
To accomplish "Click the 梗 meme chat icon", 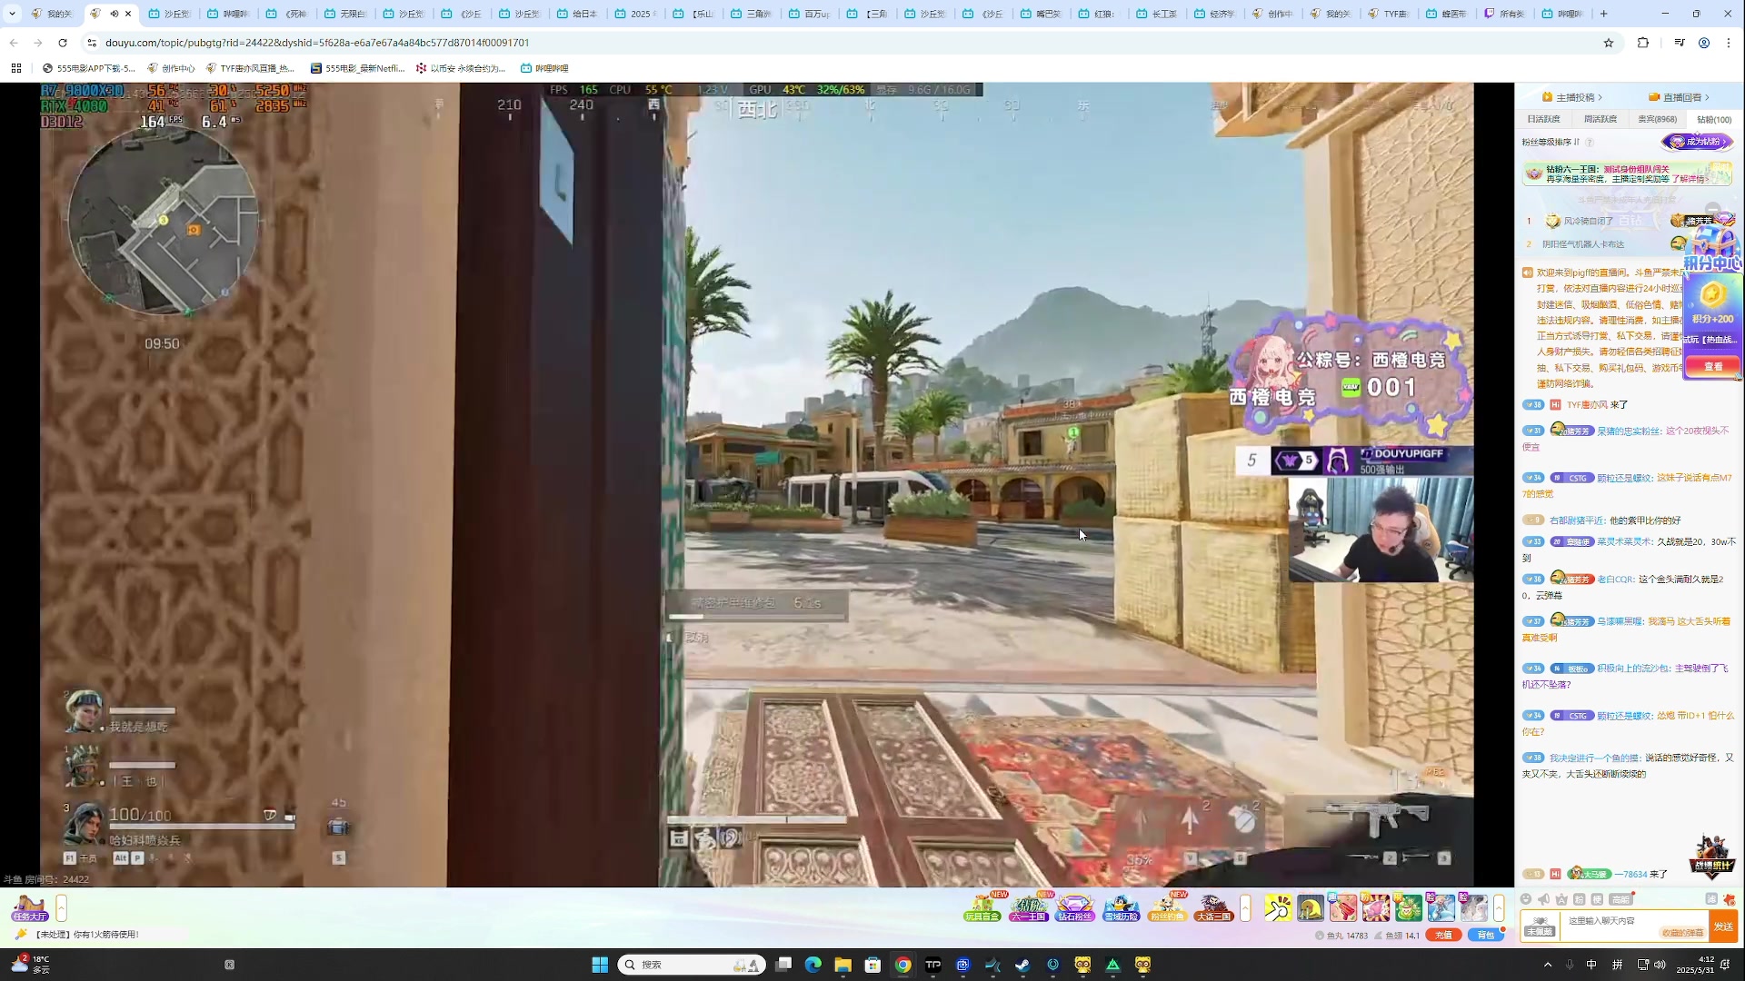I will click(1597, 899).
